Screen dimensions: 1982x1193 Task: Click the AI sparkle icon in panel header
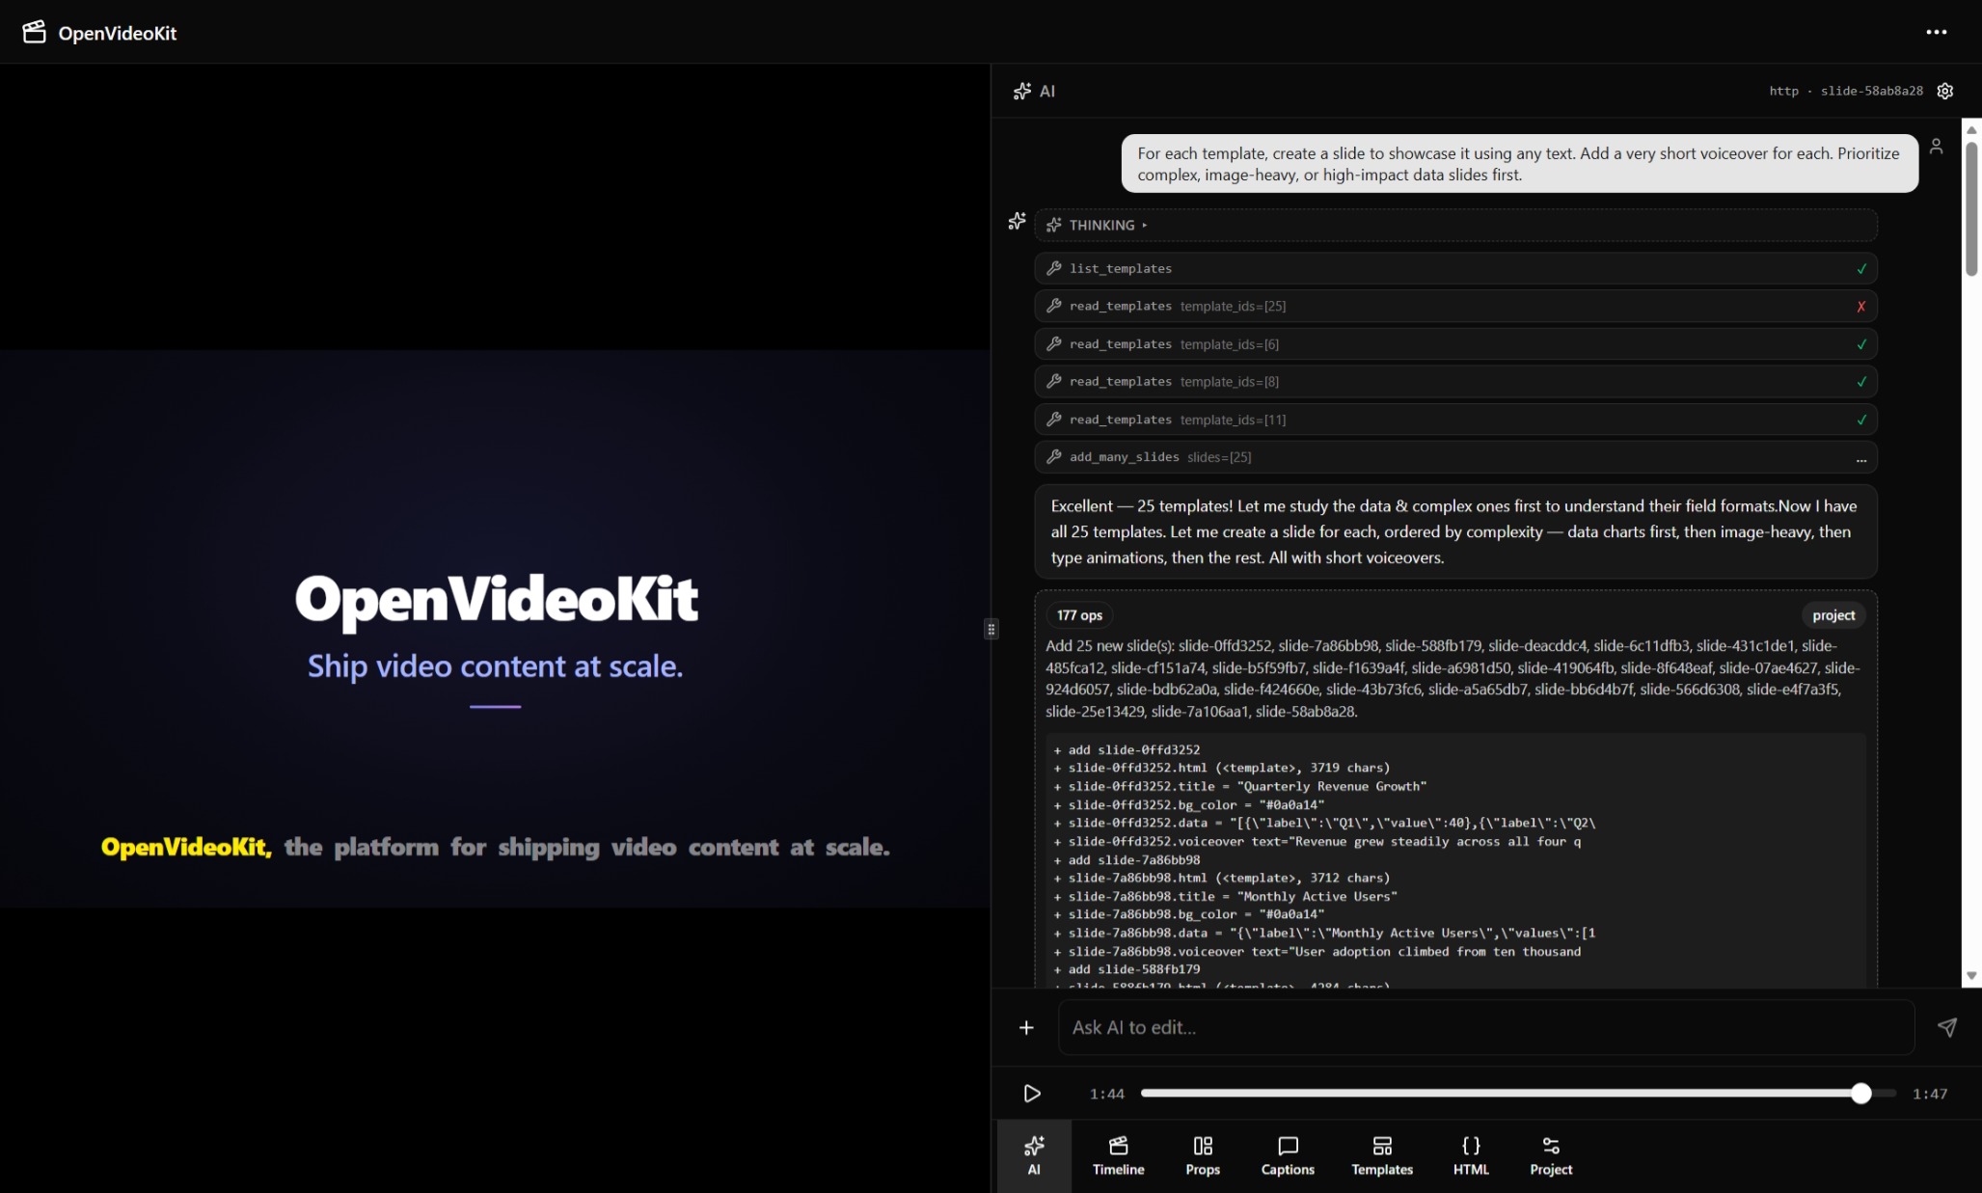(1022, 91)
